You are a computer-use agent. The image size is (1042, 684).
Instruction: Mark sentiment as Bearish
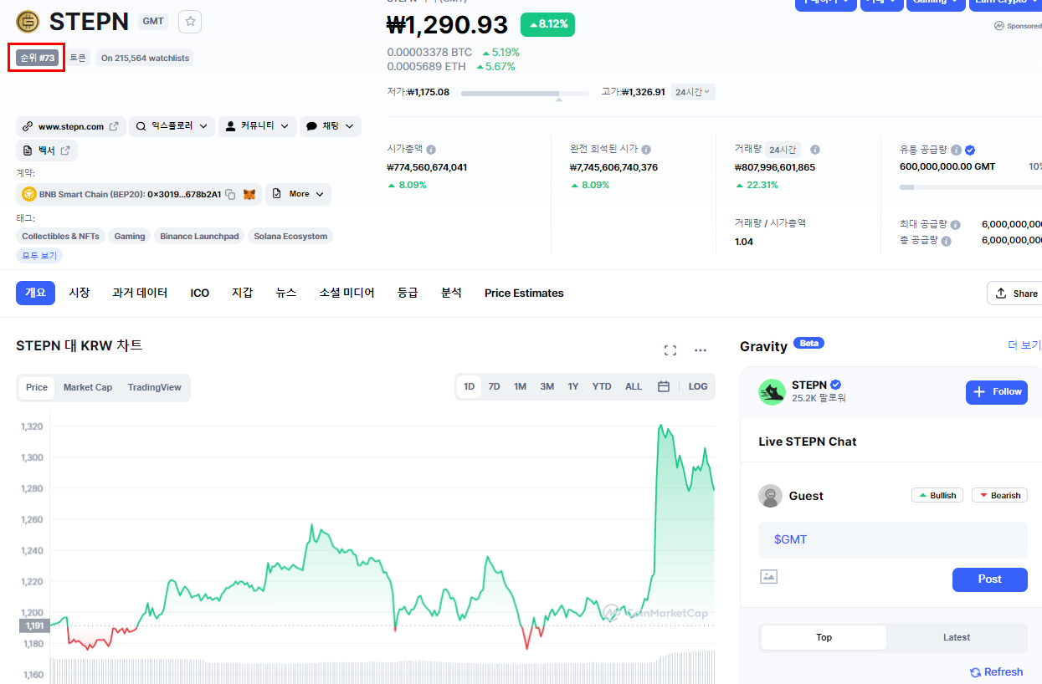(x=999, y=495)
